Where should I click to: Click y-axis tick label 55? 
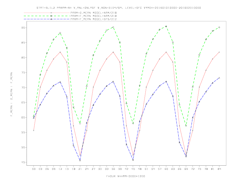[23, 132]
